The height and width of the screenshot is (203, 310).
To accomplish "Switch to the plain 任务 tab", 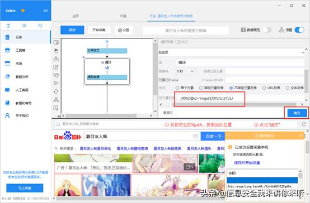I will tap(123, 16).
